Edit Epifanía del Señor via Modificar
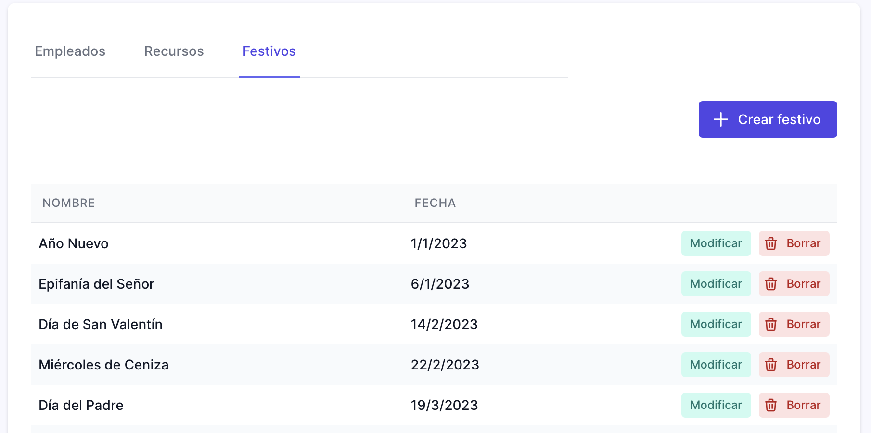 pos(716,284)
